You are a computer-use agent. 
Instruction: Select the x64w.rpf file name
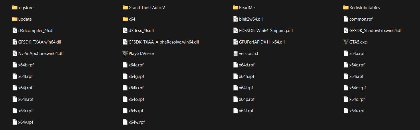pos(136,122)
